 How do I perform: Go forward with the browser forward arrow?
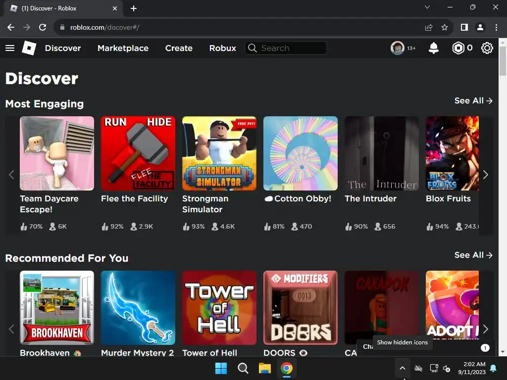pyautogui.click(x=27, y=28)
